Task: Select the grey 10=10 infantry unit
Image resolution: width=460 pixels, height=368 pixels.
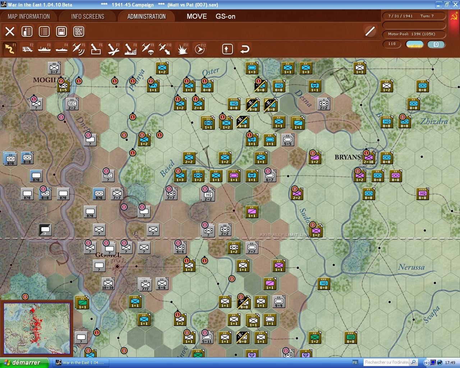Action: pos(108,283)
